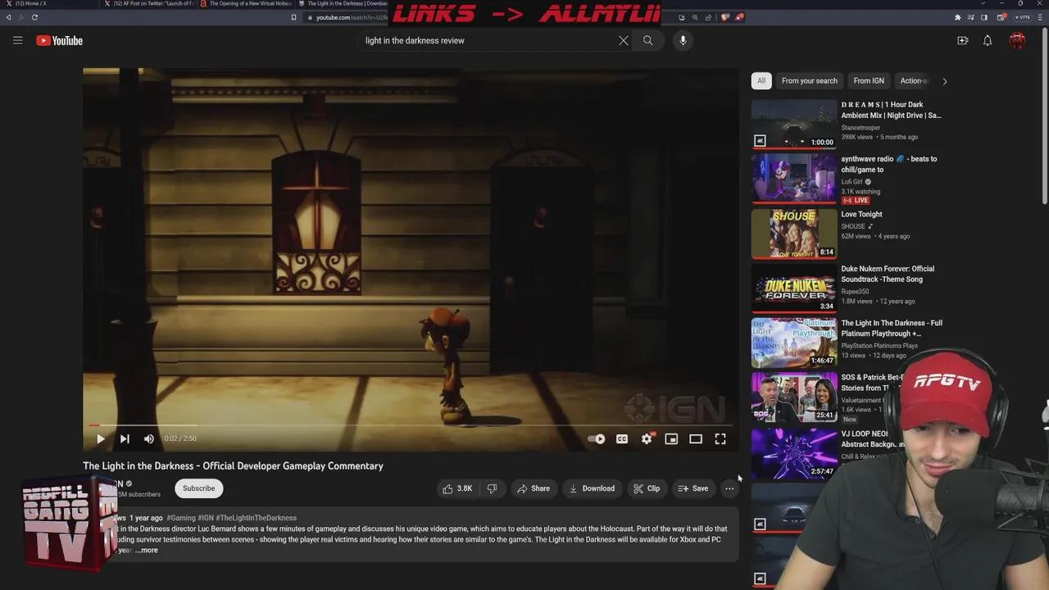
Task: Switch to Opening of a New Virtual tab
Action: [247, 3]
